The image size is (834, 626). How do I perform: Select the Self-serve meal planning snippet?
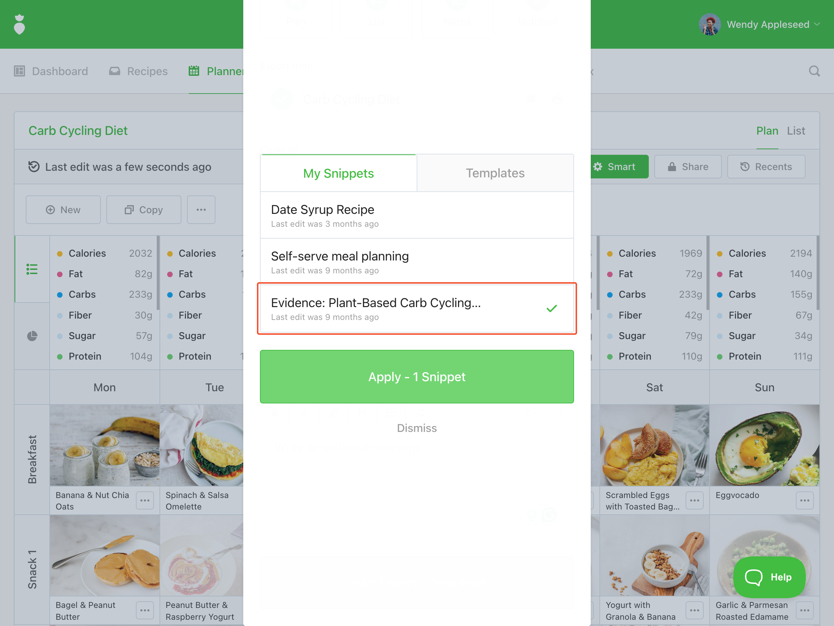point(417,262)
